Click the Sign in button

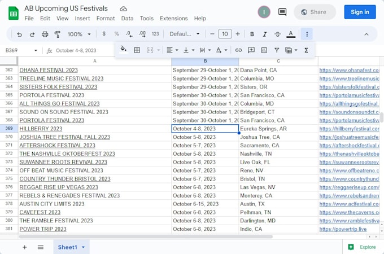click(x=360, y=12)
